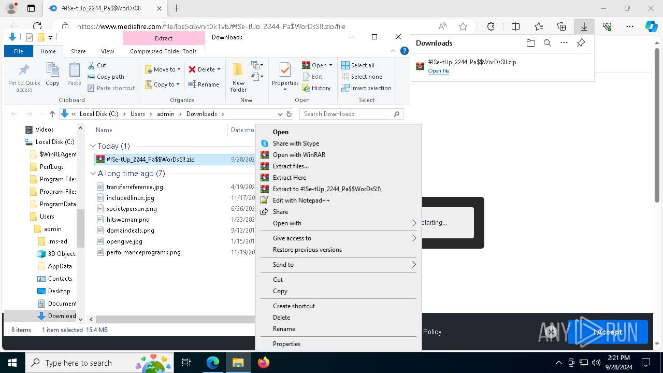Collapse the Today group
The height and width of the screenshot is (373, 663).
pyautogui.click(x=93, y=146)
